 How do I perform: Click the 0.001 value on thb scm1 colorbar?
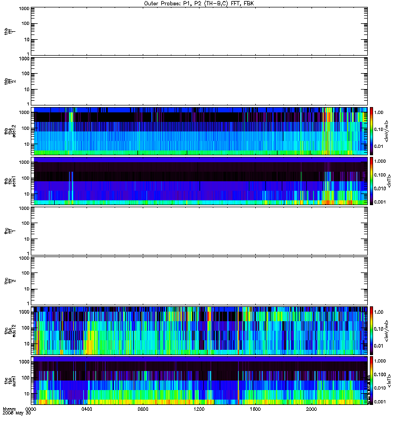[x=380, y=202]
